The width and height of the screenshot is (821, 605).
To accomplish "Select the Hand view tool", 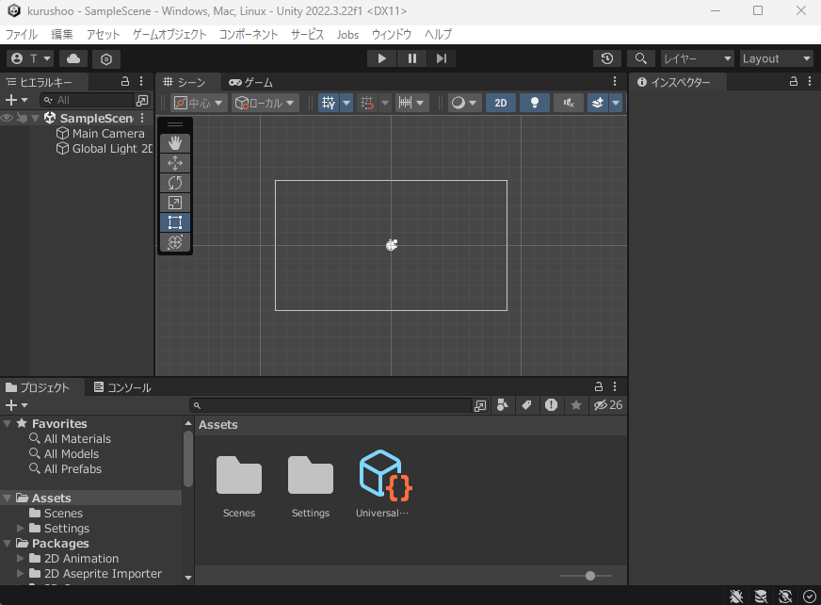I will click(175, 143).
